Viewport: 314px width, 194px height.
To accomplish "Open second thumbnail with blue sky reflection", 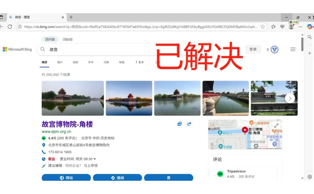I will [129, 98].
